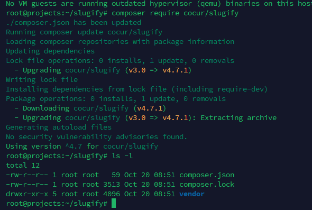
Task: Click the './composer.json has been updated' line
Action: pyautogui.click(x=74, y=23)
